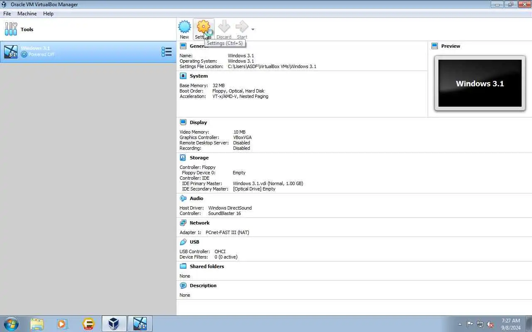Open the Windows Start orb
This screenshot has width=532, height=332.
[x=11, y=324]
